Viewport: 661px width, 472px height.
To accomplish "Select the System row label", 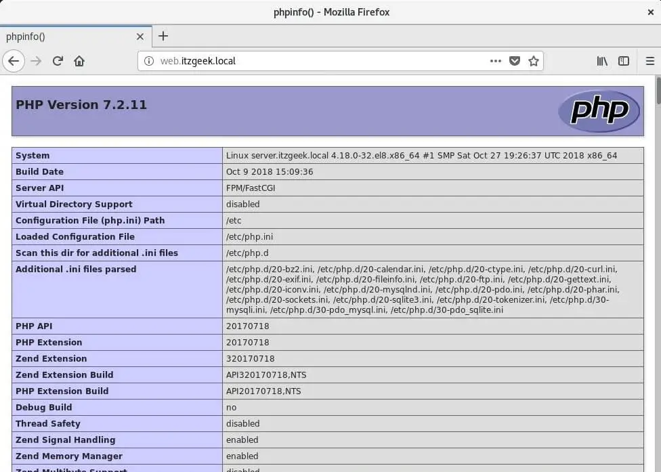I will click(x=33, y=156).
